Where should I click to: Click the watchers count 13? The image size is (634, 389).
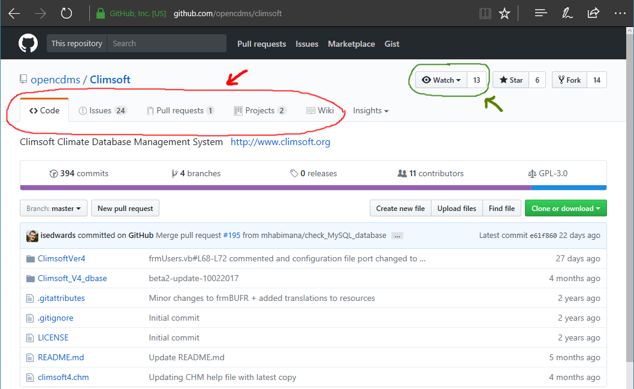[477, 80]
